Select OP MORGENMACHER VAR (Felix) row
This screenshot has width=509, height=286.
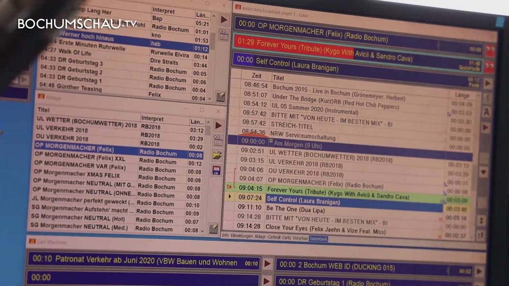click(x=118, y=168)
